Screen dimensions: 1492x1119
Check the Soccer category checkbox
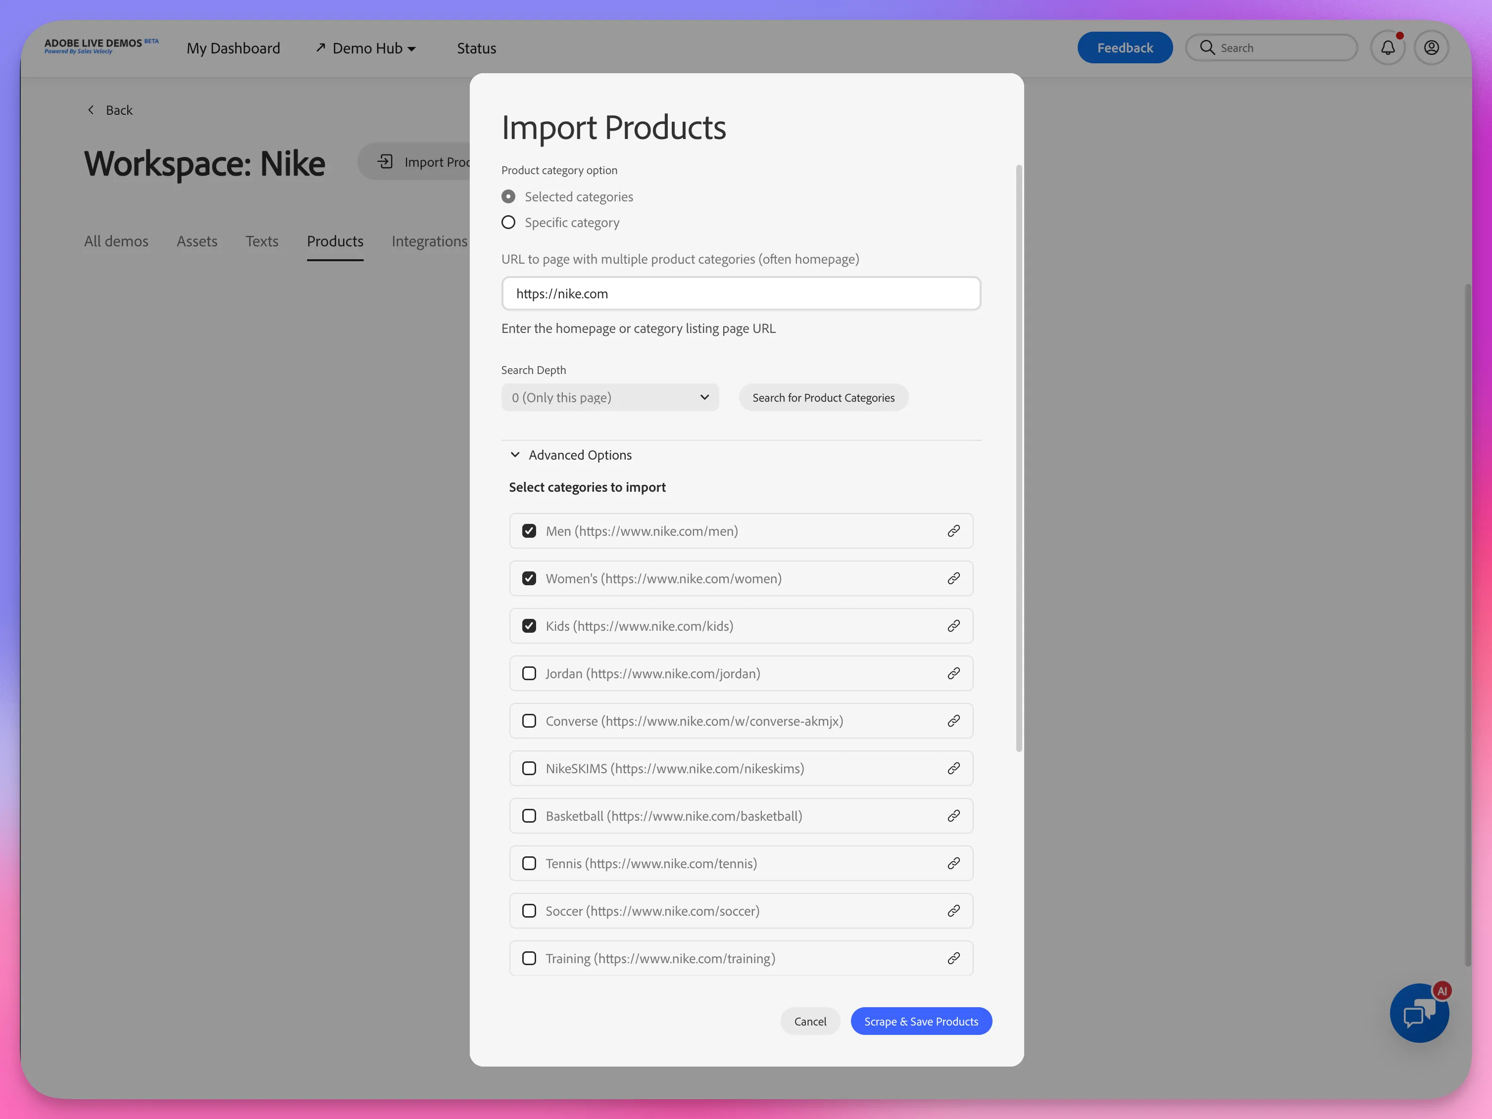[530, 911]
